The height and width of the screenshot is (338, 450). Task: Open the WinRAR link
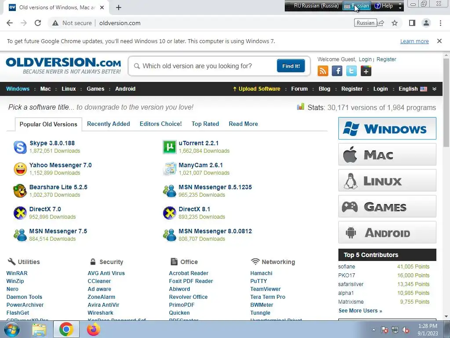point(17,273)
